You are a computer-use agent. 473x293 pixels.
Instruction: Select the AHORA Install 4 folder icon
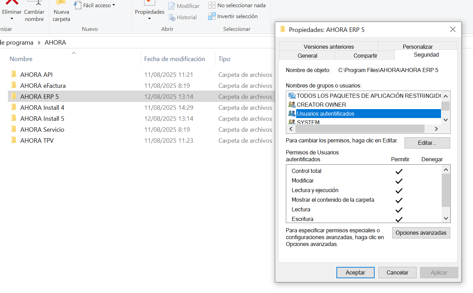tap(14, 107)
